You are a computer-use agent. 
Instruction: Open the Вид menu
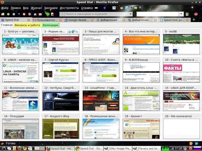click(x=26, y=8)
